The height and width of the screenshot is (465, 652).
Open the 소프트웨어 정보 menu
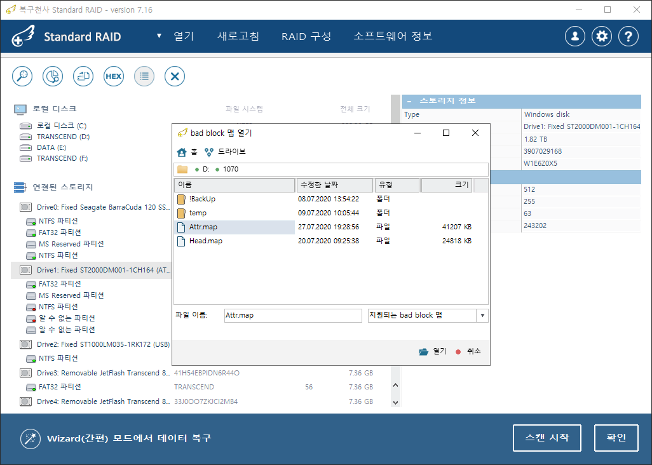(x=393, y=36)
